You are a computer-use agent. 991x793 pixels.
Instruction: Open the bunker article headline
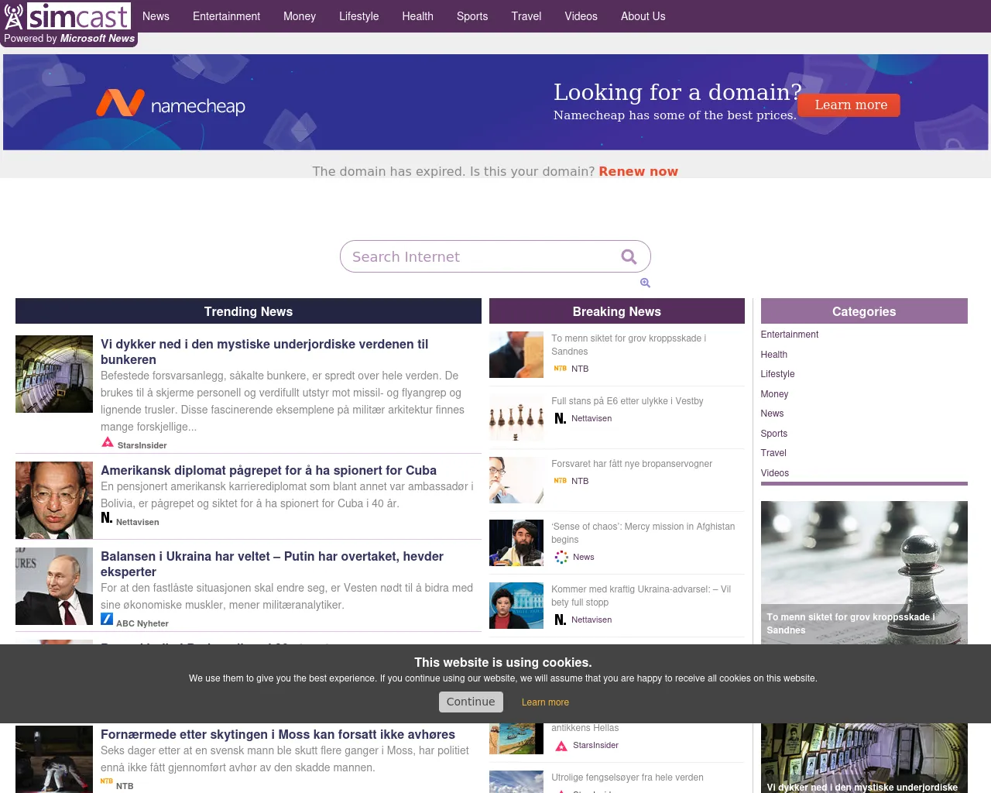click(x=264, y=352)
